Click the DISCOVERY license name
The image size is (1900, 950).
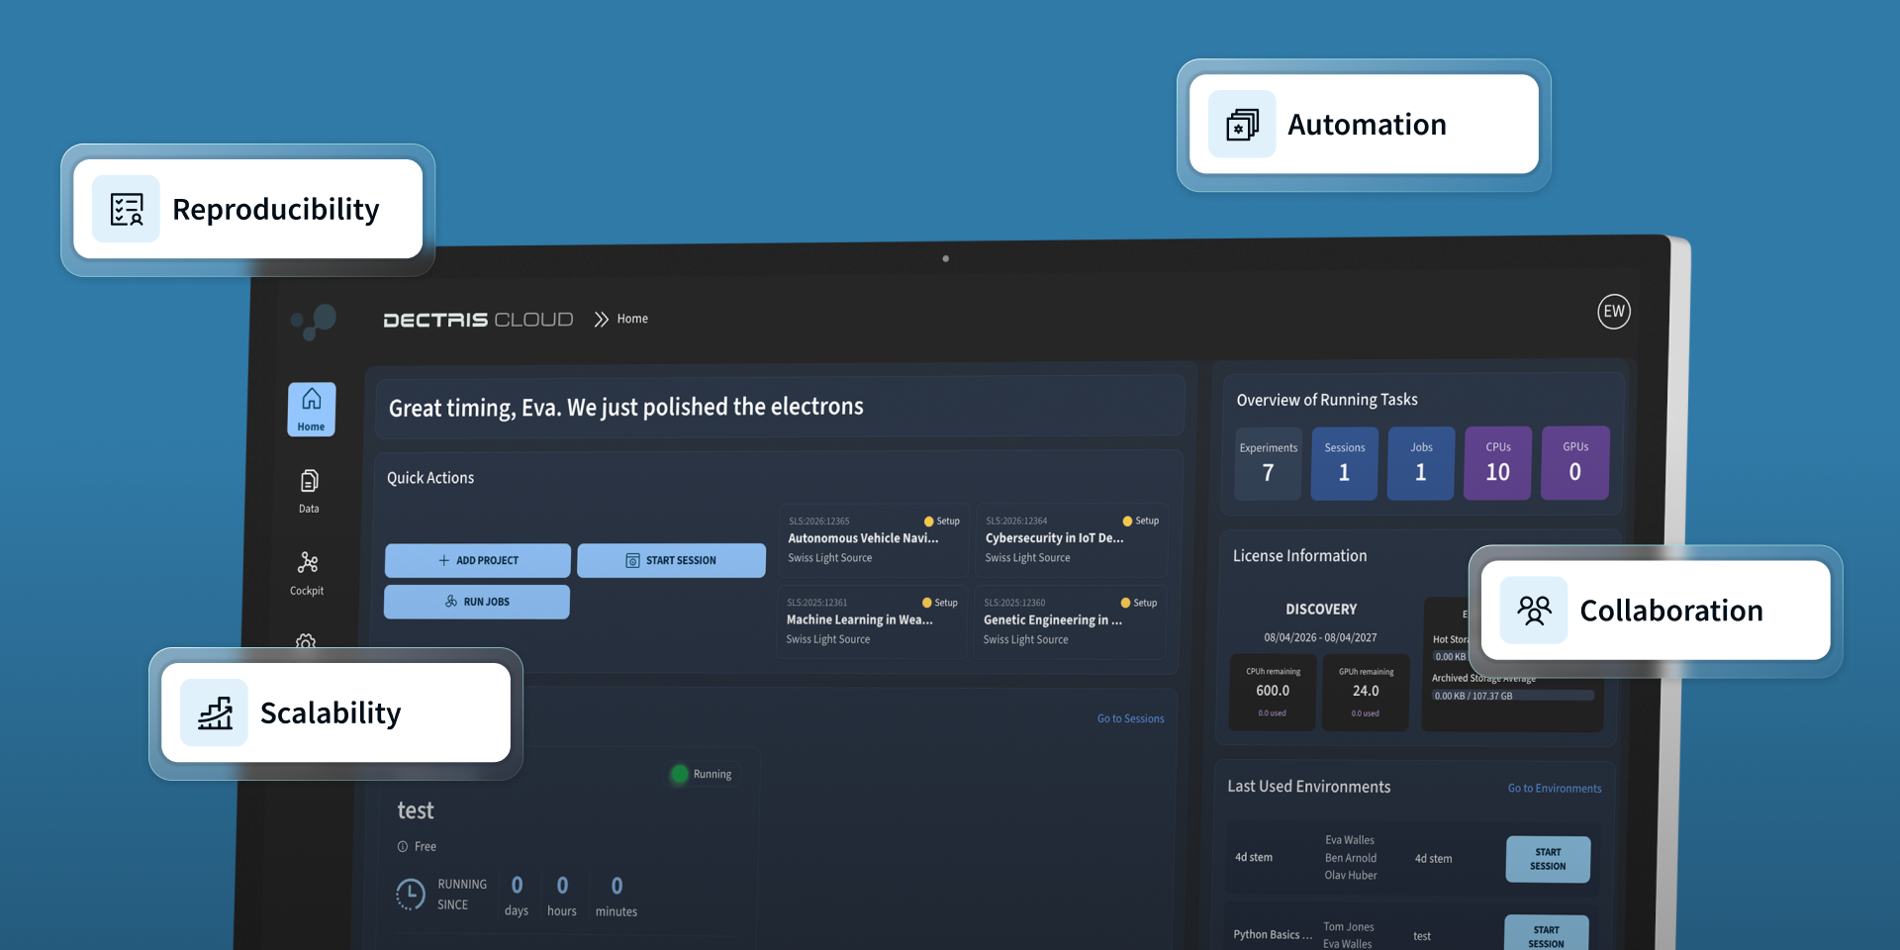pos(1321,609)
